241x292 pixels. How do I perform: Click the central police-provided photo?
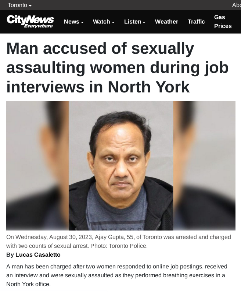point(121,166)
